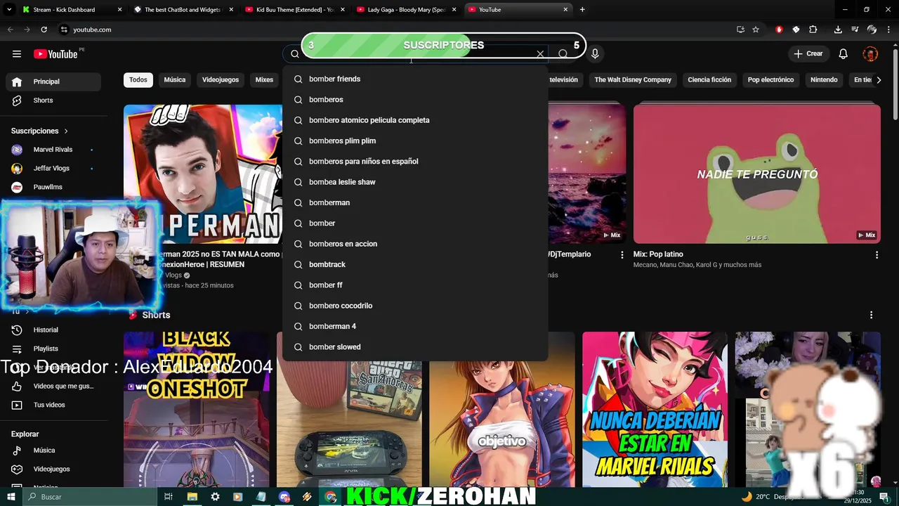
Task: Open the Extensions puzzle piece menu
Action: tap(813, 30)
